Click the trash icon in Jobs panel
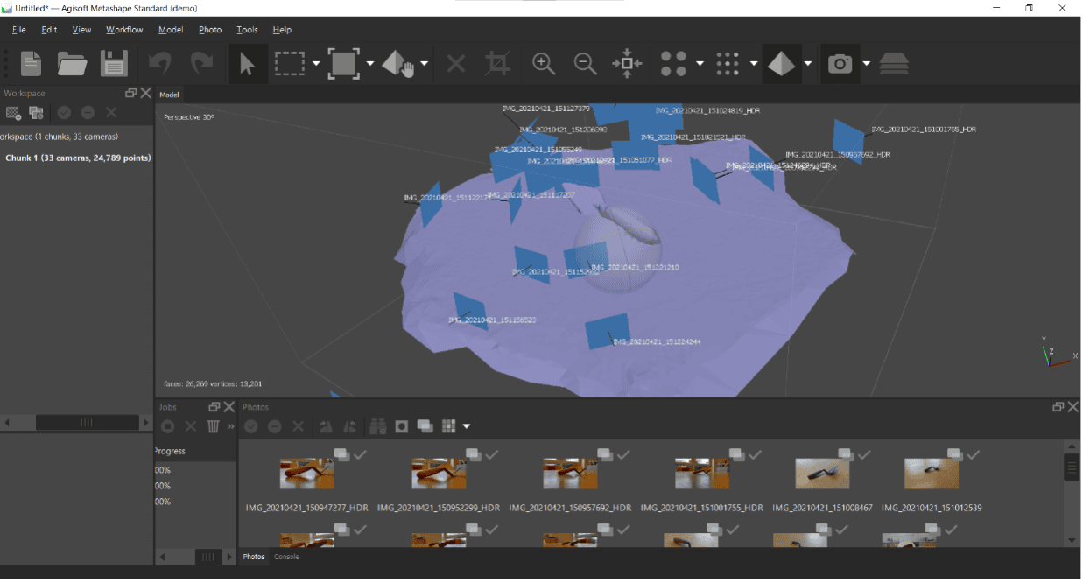1083x583 pixels. [213, 426]
